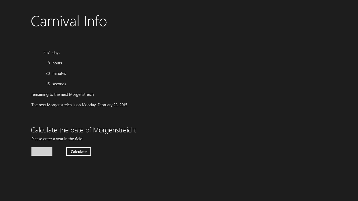This screenshot has width=358, height=201.
Task: Select the 8 hours counter value
Action: point(48,63)
